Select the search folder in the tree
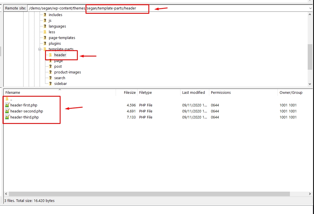The width and height of the screenshot is (314, 214). 59,78
